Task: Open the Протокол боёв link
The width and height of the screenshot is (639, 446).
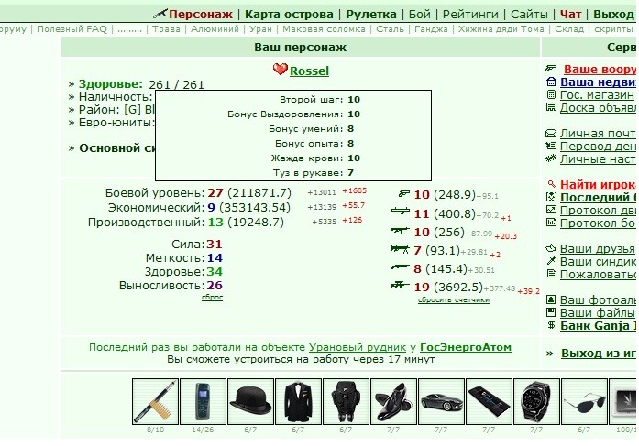Action: pyautogui.click(x=598, y=223)
